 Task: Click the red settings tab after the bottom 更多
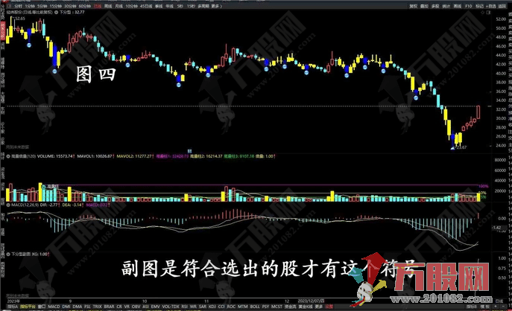(x=329, y=307)
